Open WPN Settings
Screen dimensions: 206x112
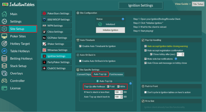tap(56, 26)
